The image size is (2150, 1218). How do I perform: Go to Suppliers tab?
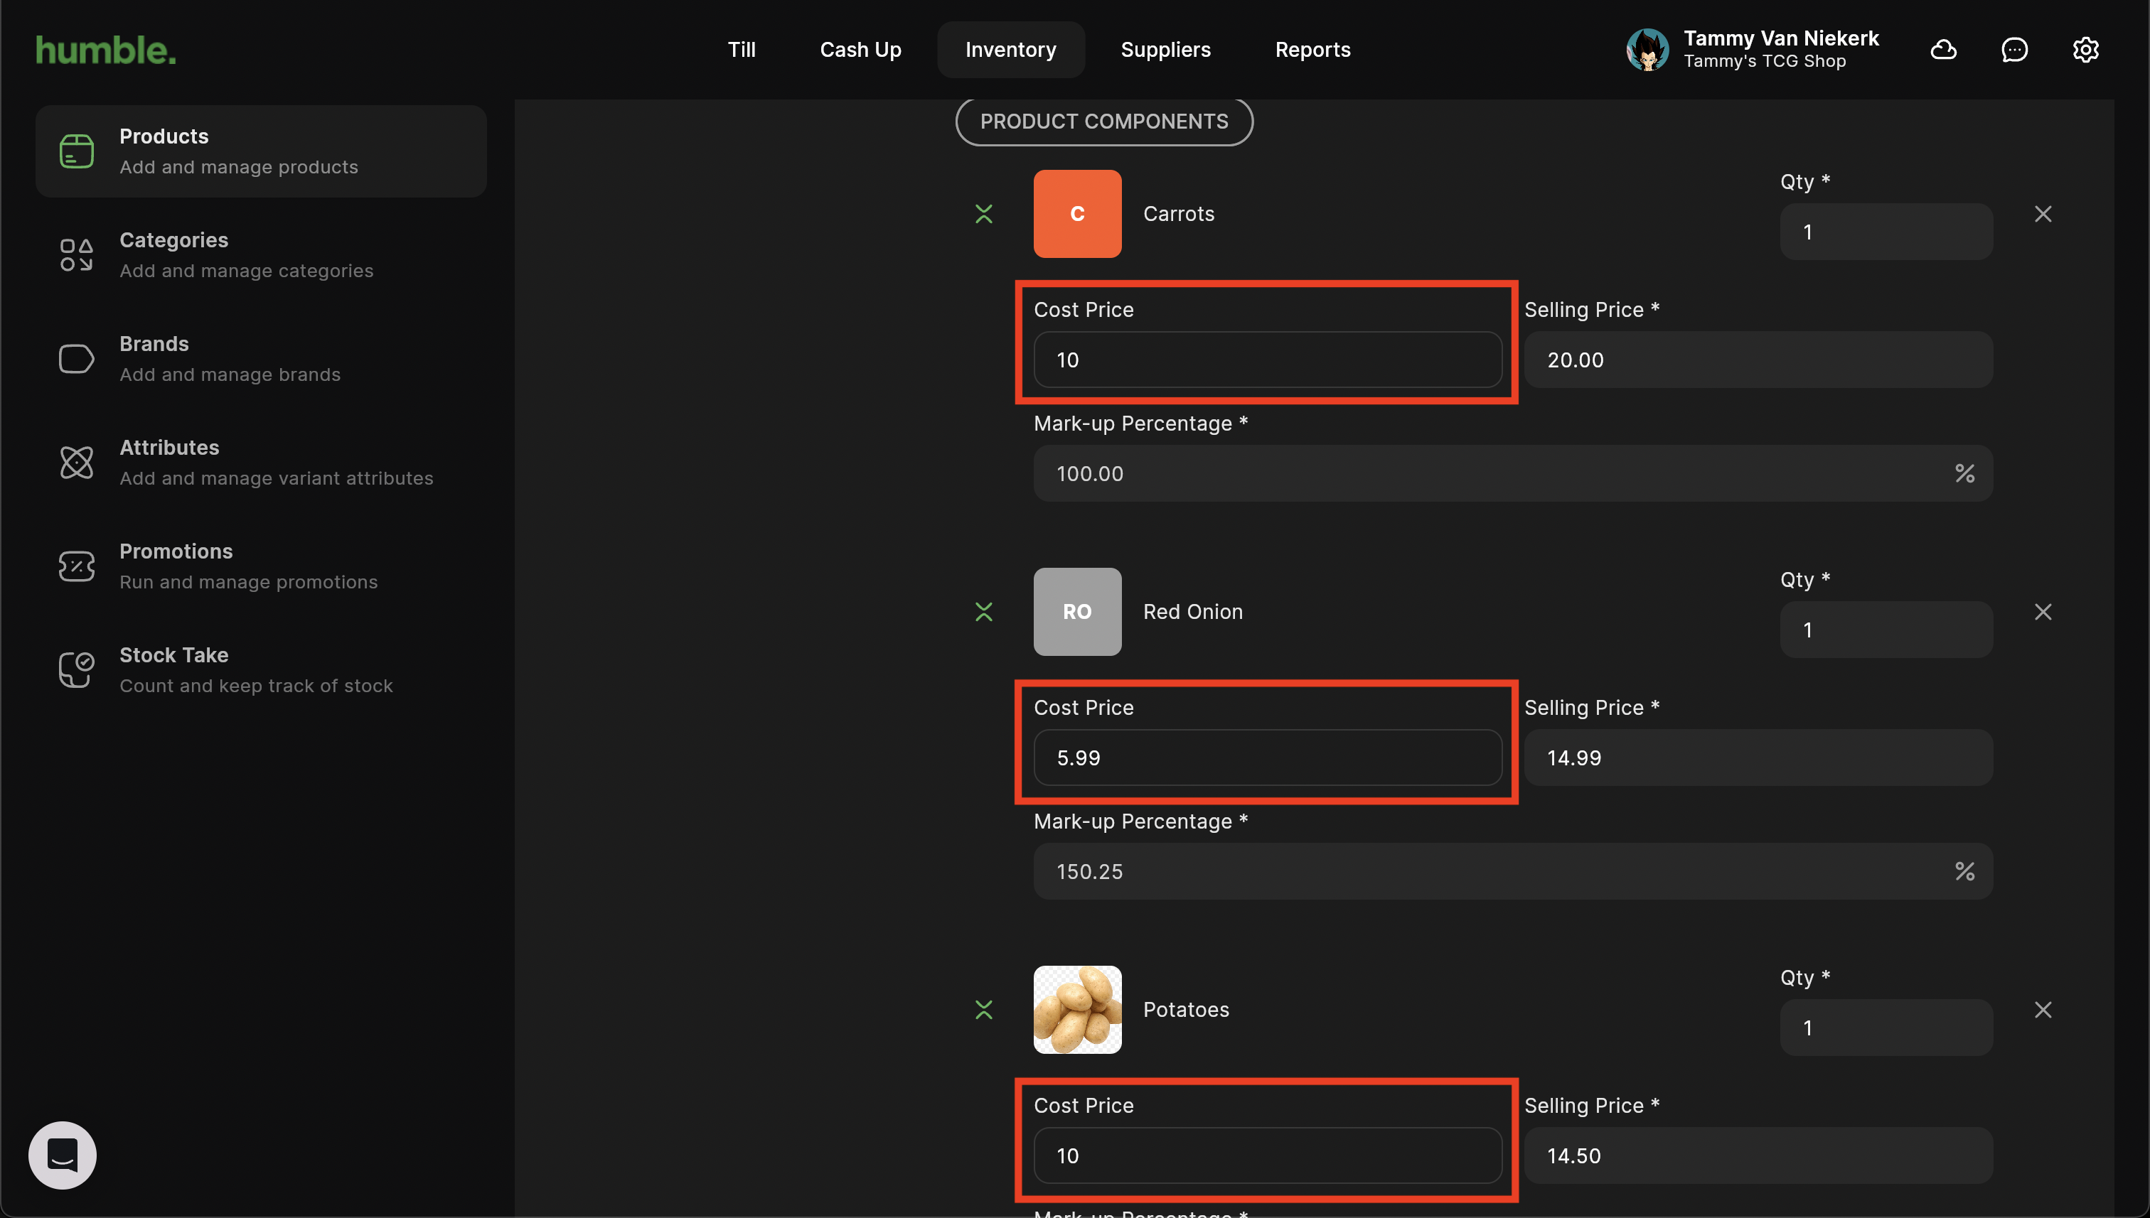(1165, 50)
